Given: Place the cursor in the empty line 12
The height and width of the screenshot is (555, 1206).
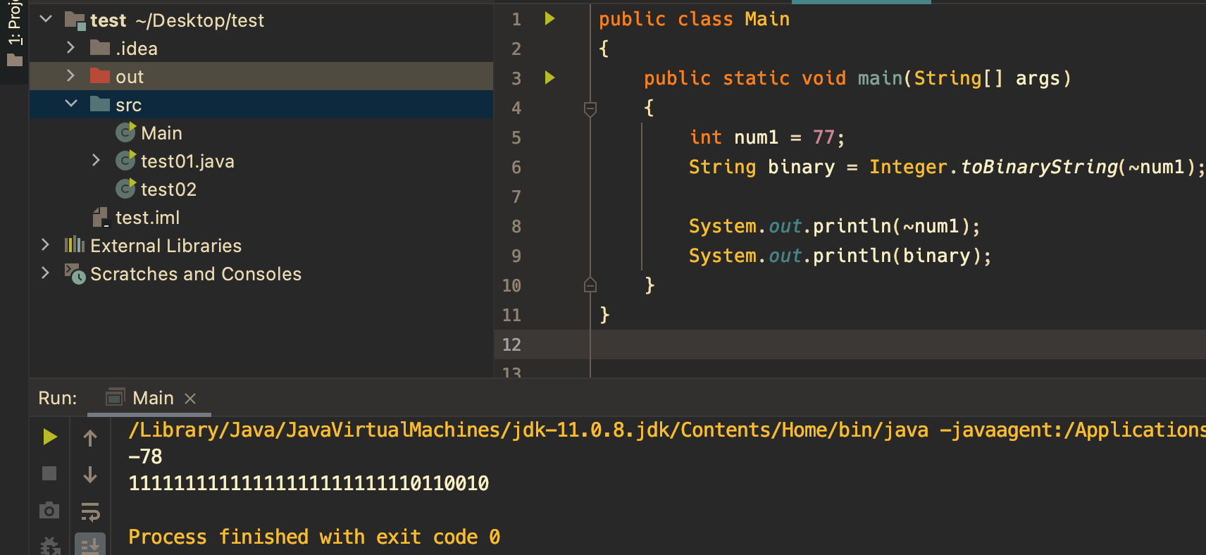Looking at the screenshot, I should pos(898,344).
